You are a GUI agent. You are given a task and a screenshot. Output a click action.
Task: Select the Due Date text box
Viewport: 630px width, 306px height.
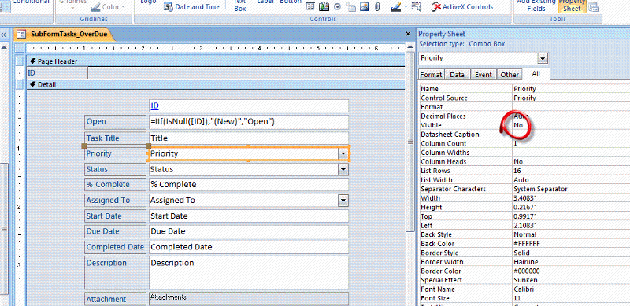point(248,231)
